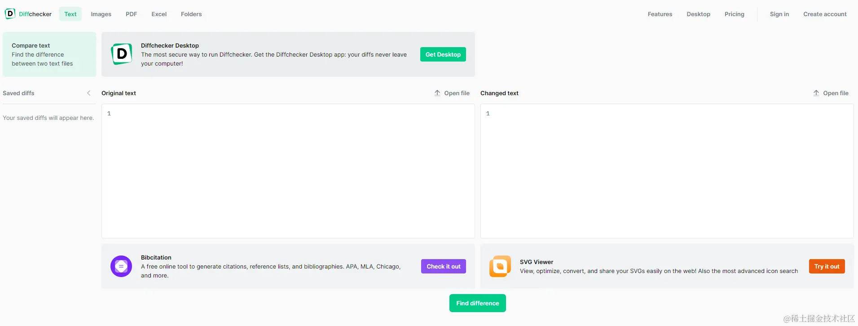Viewport: 858px width, 326px height.
Task: Click Bibcitation's Check it out button
Action: tap(444, 266)
